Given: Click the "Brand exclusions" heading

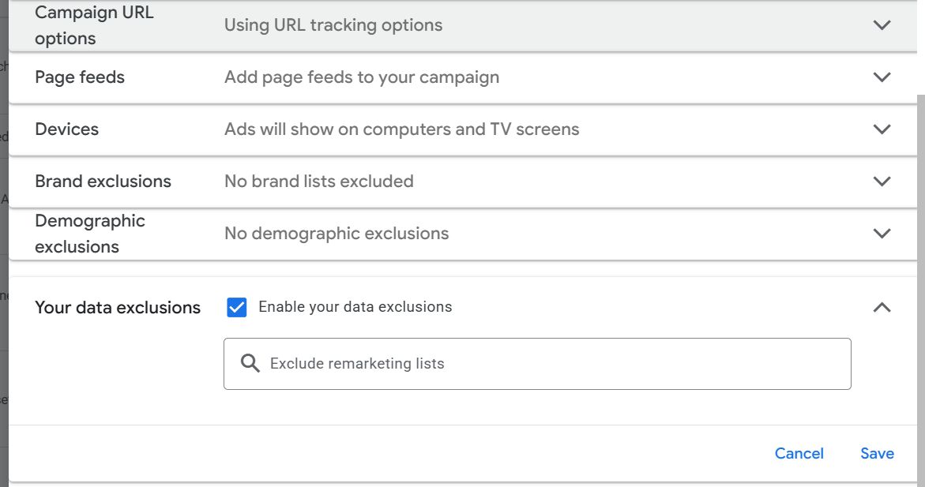Looking at the screenshot, I should [x=103, y=181].
